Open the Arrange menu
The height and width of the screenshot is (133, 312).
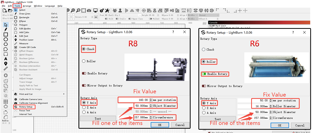27,6
